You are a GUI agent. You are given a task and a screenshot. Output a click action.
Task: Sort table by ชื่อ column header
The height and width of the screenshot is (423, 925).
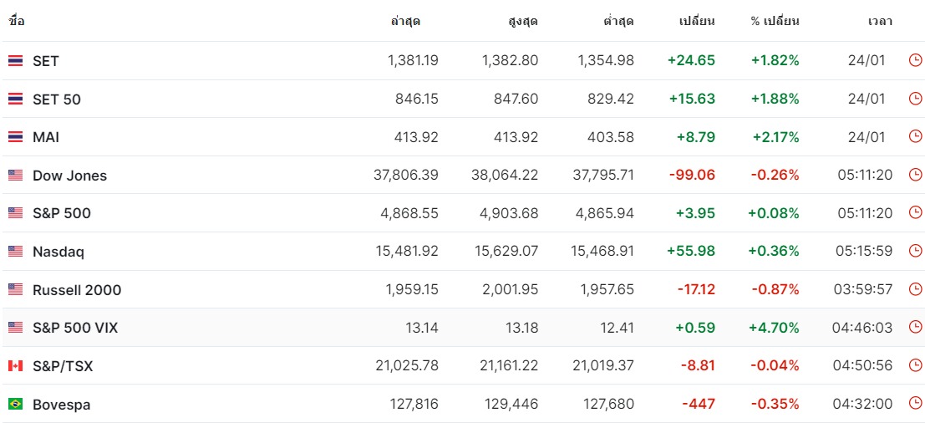click(16, 22)
